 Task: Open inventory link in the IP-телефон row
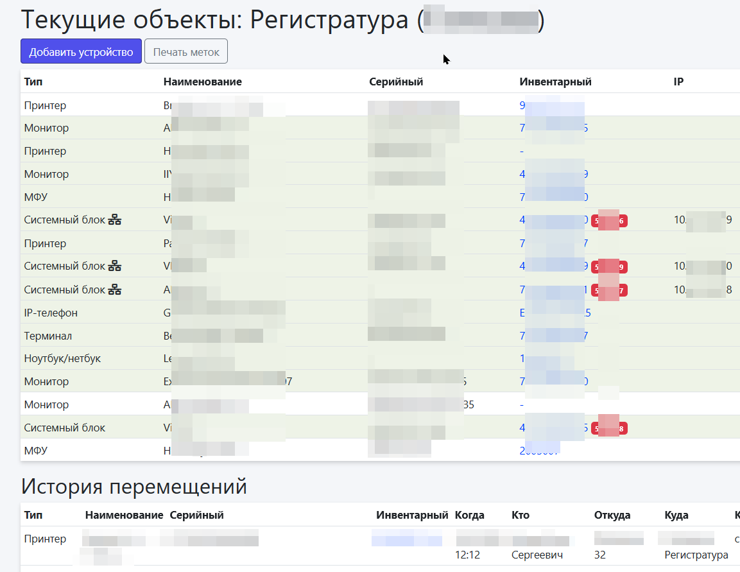point(555,313)
